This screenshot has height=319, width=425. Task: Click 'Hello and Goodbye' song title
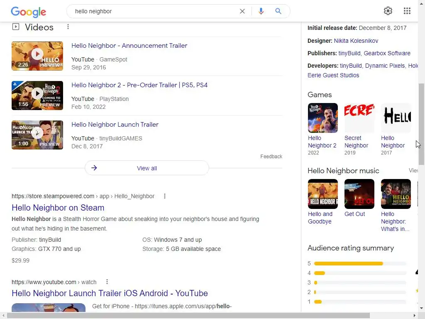click(x=320, y=218)
